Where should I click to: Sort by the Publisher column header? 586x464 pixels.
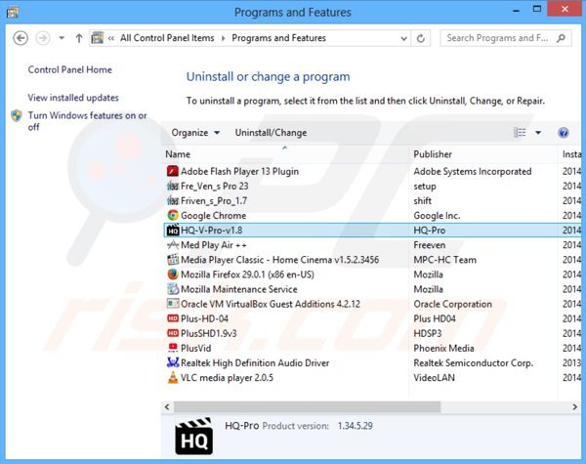(x=484, y=154)
